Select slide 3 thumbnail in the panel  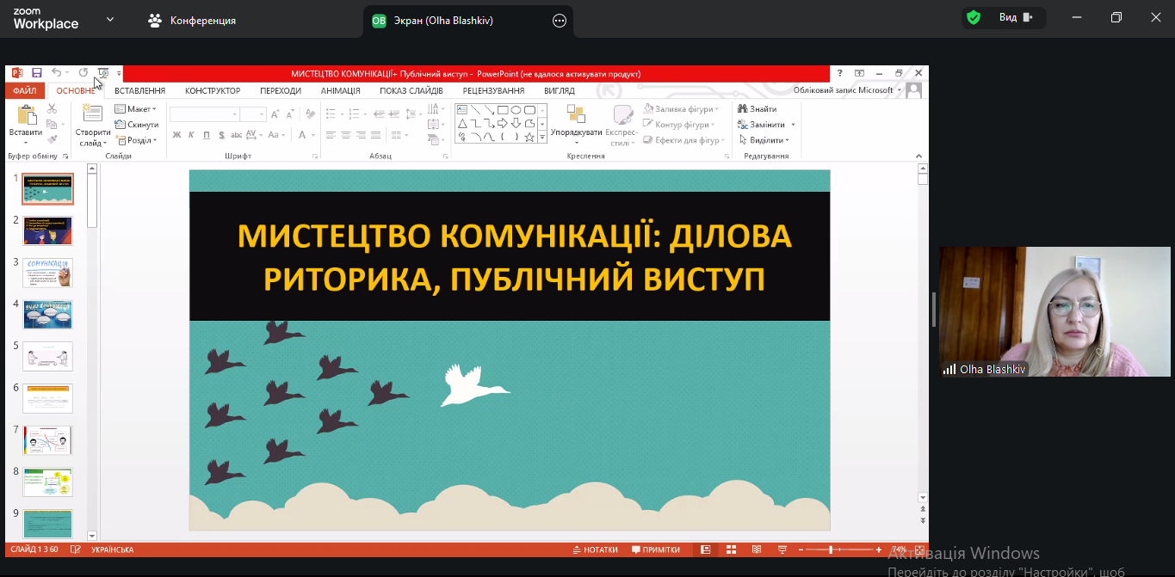tap(48, 273)
